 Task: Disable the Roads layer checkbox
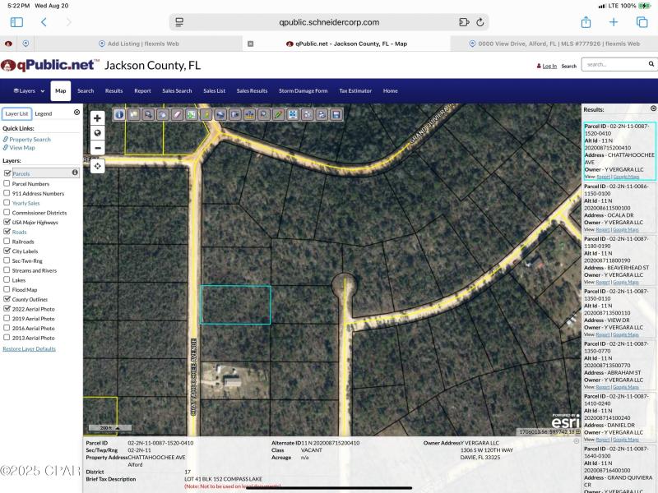point(7,232)
